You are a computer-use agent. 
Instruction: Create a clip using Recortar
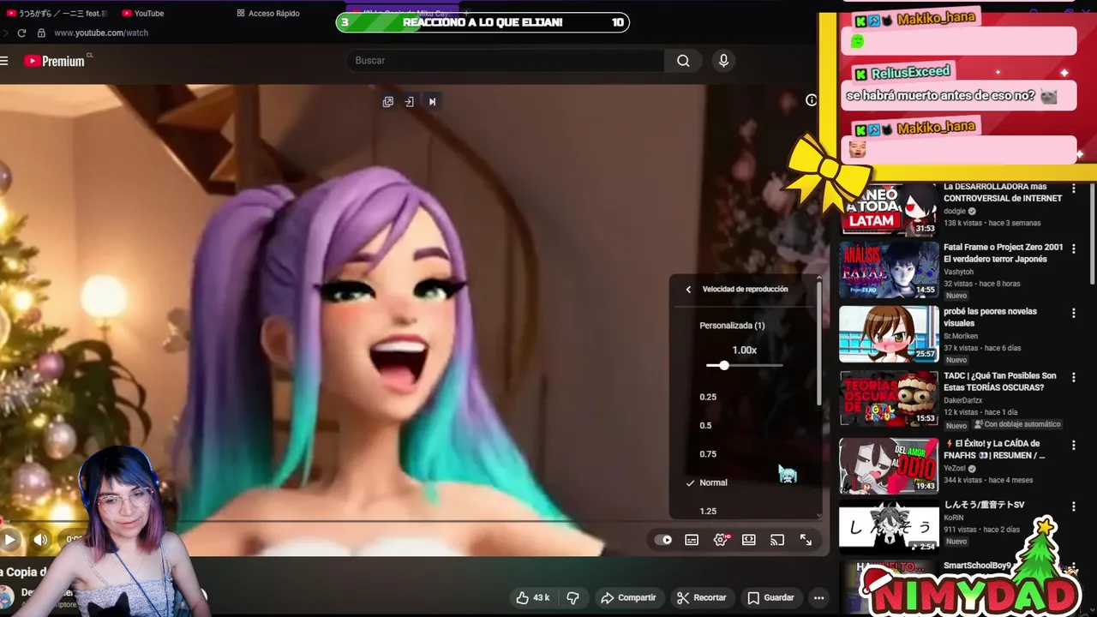pos(701,597)
